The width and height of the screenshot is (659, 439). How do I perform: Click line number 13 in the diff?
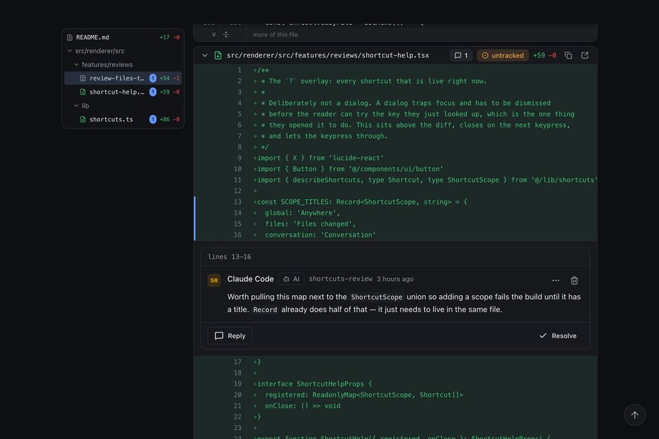238,202
